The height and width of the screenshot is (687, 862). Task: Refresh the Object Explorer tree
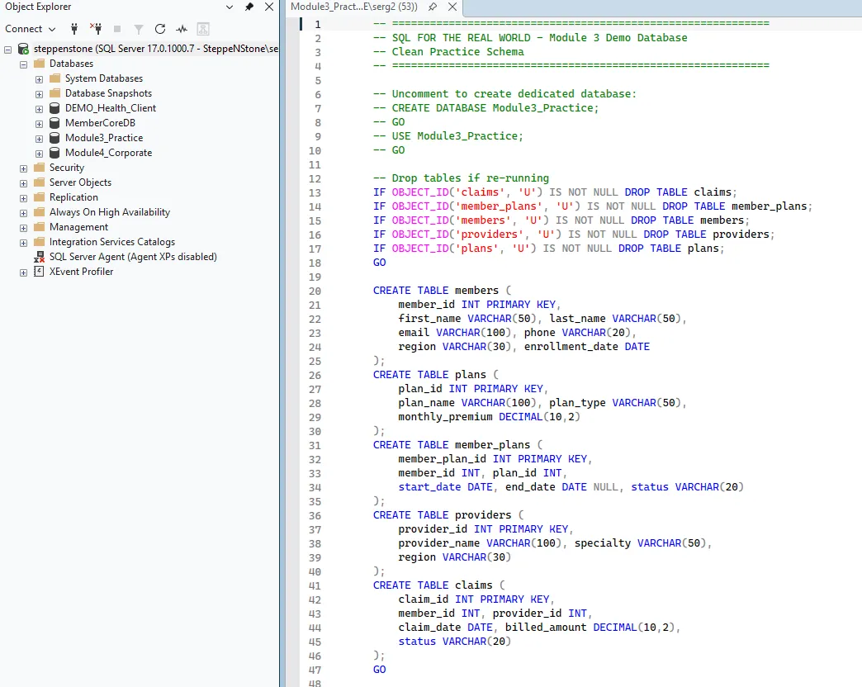[x=160, y=29]
